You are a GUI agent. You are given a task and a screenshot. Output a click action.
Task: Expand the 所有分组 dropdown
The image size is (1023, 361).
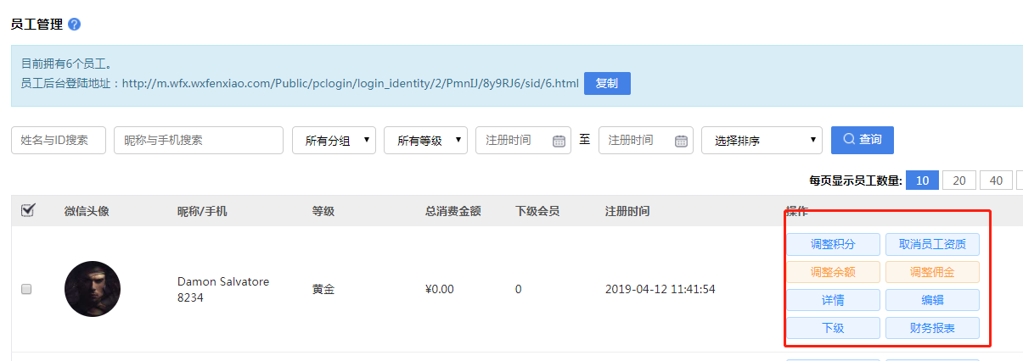(334, 141)
